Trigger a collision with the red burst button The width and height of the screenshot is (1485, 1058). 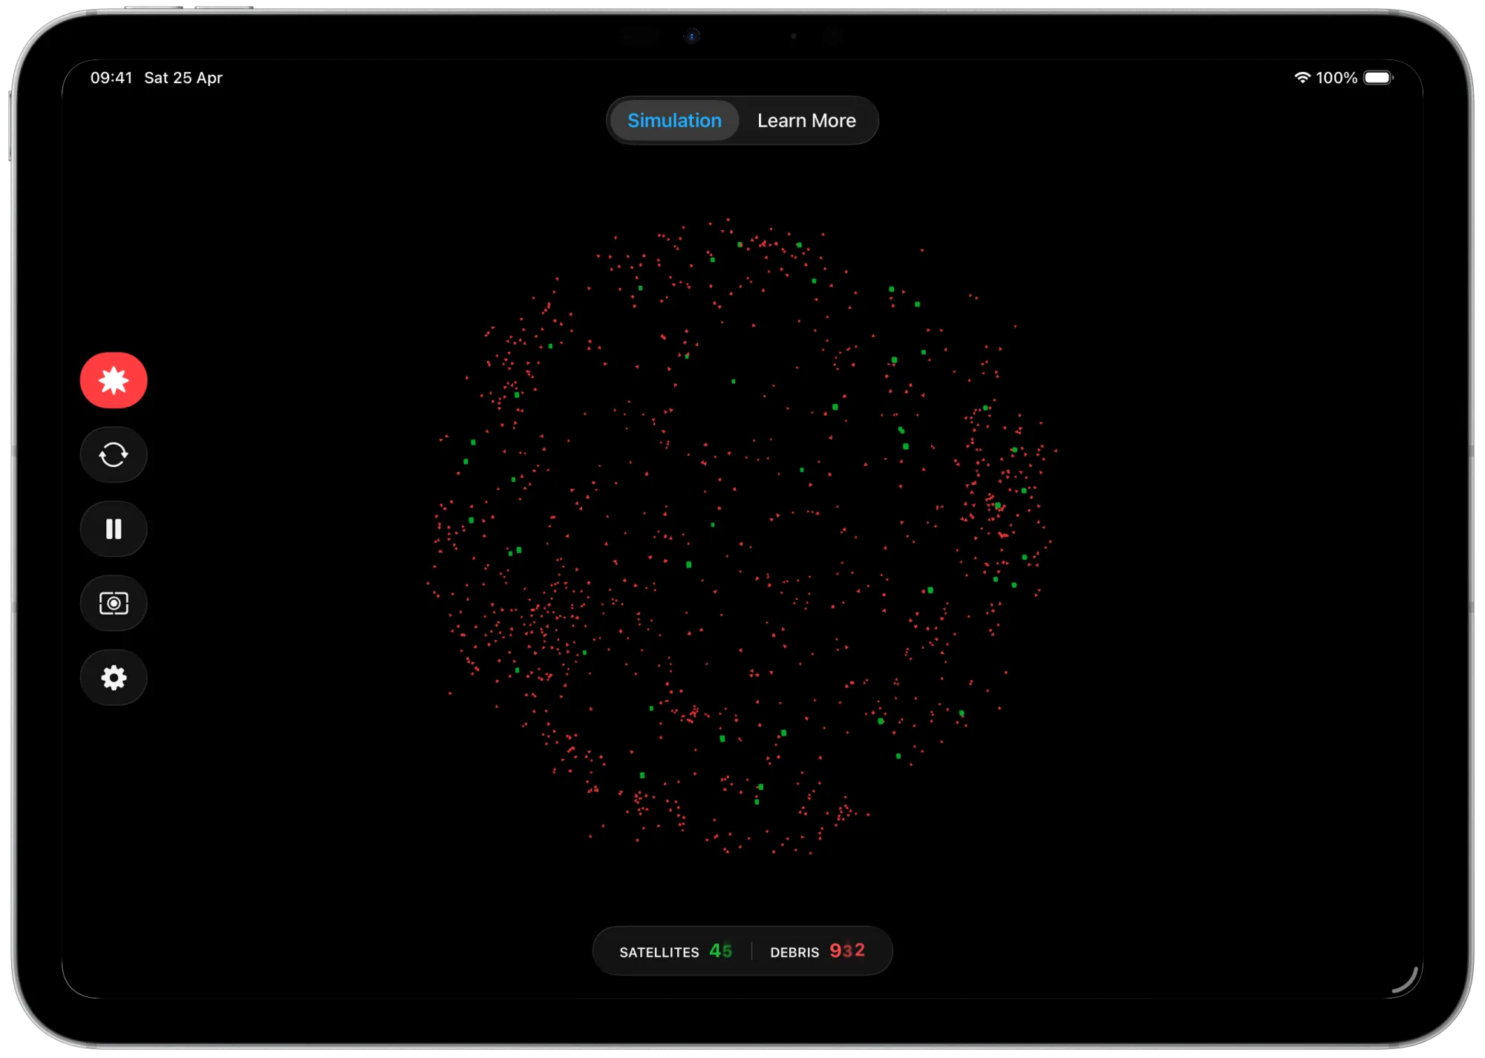[x=114, y=380]
